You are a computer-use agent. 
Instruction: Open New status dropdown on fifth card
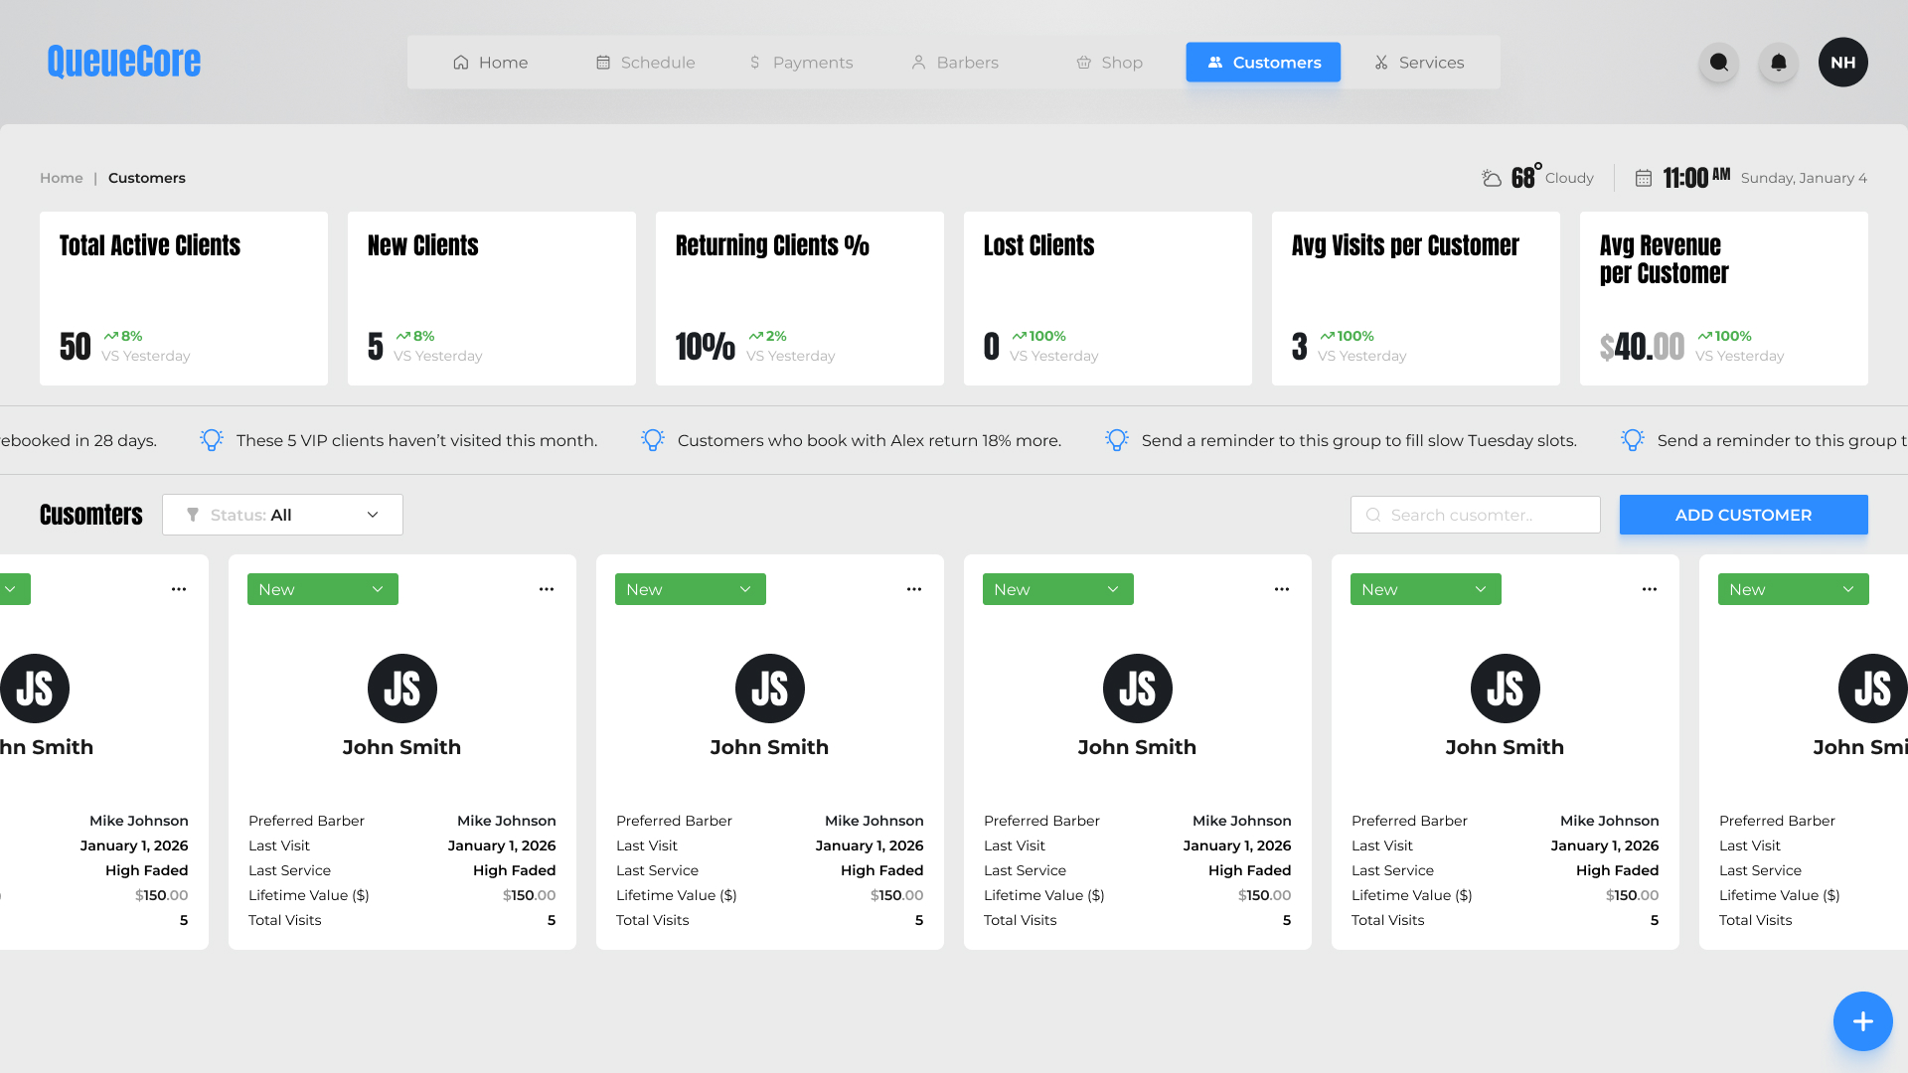pos(1425,589)
